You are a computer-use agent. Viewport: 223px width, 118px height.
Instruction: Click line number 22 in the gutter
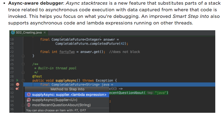coord(12,52)
